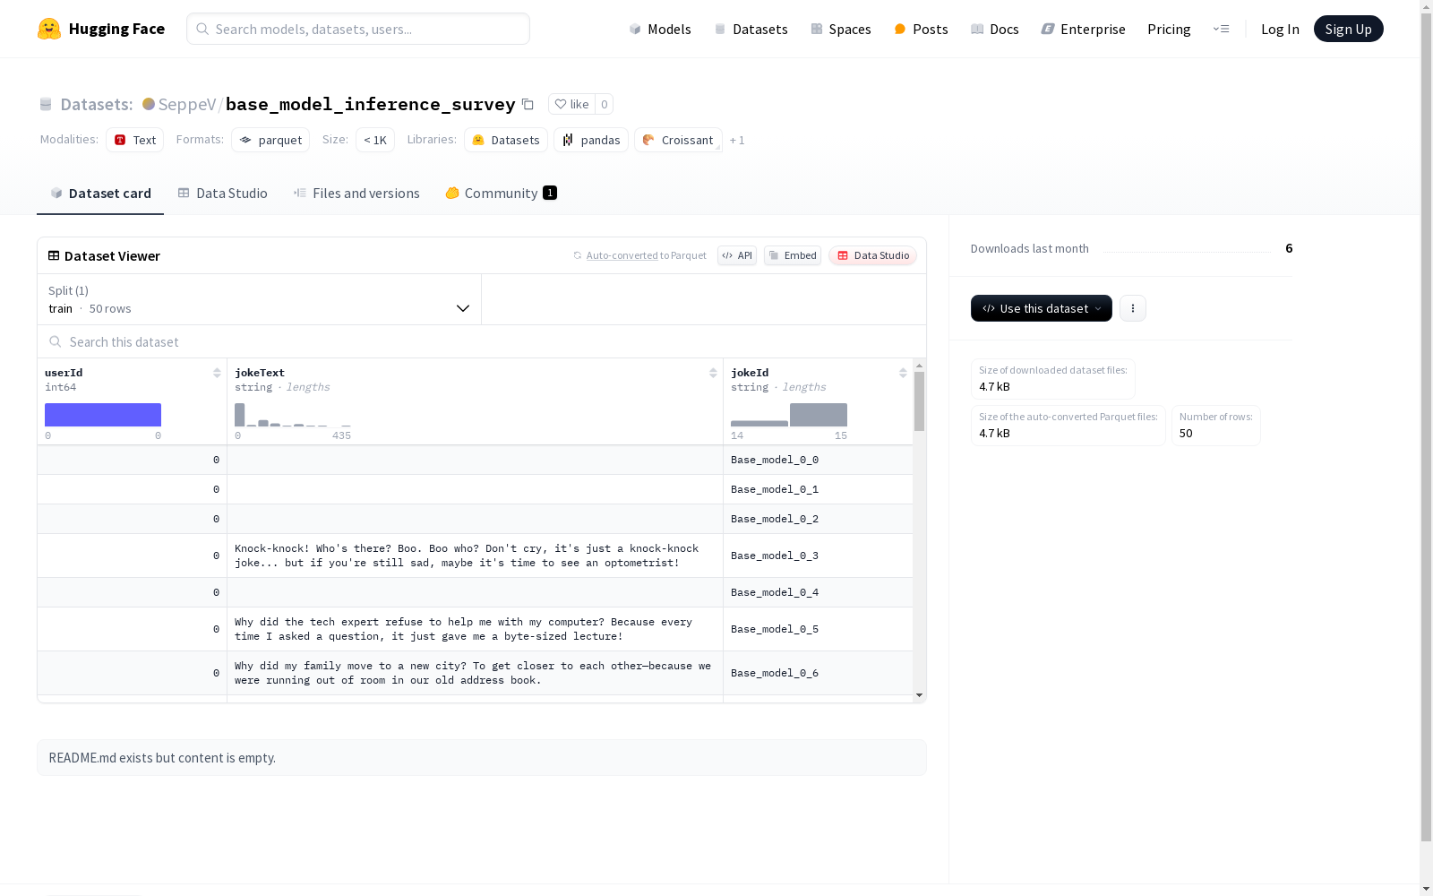This screenshot has width=1433, height=896.
Task: Click the Text modality tag
Action: pyautogui.click(x=135, y=140)
